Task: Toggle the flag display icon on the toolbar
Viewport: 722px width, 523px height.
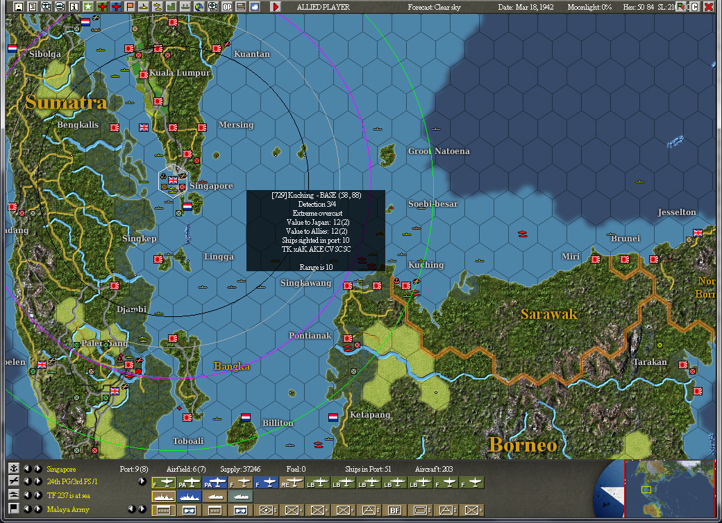Action: click(128, 6)
